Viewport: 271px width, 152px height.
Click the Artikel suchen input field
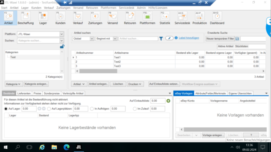coord(138,39)
